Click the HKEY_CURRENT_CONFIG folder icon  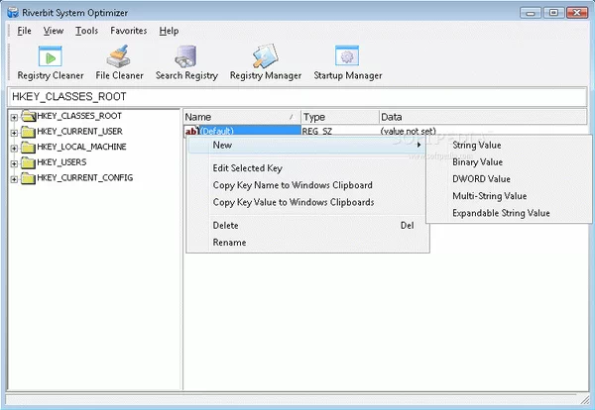(x=29, y=178)
